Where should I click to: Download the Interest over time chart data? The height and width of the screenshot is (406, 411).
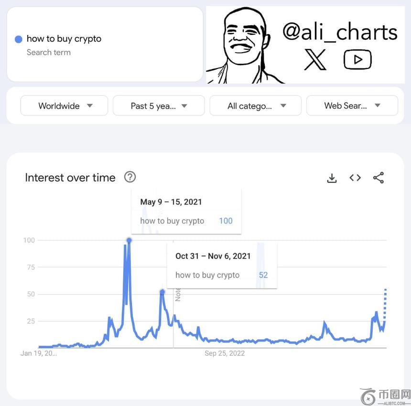click(x=332, y=178)
